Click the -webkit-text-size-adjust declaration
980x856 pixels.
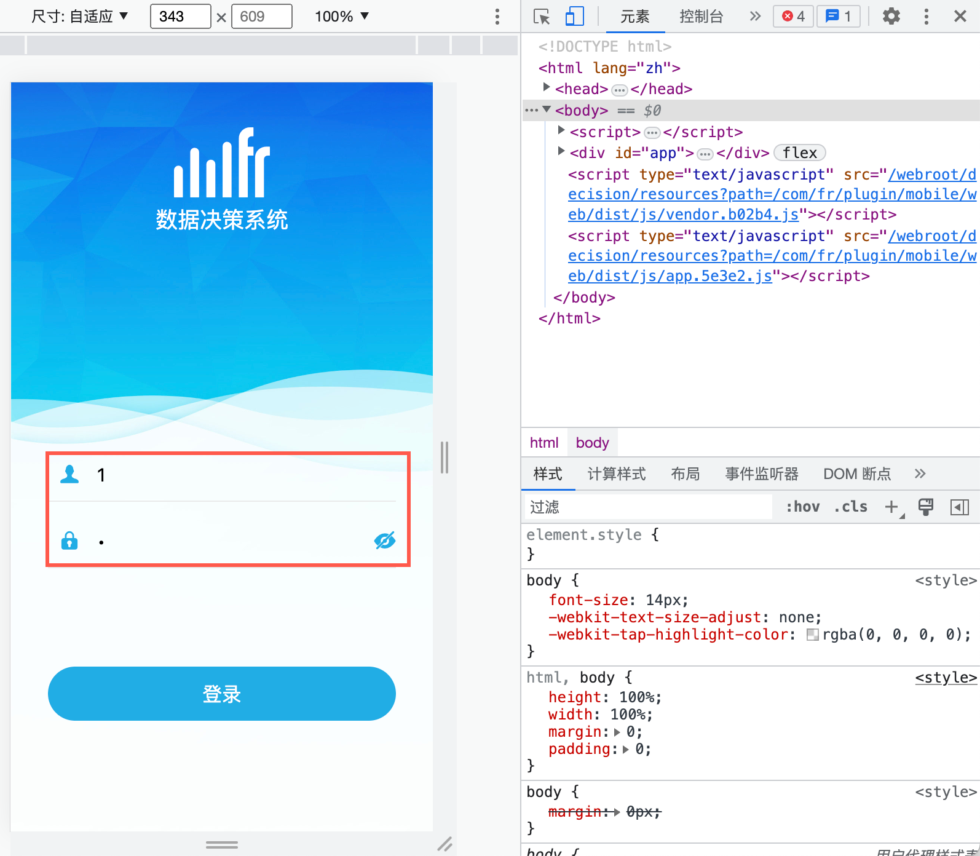(685, 617)
